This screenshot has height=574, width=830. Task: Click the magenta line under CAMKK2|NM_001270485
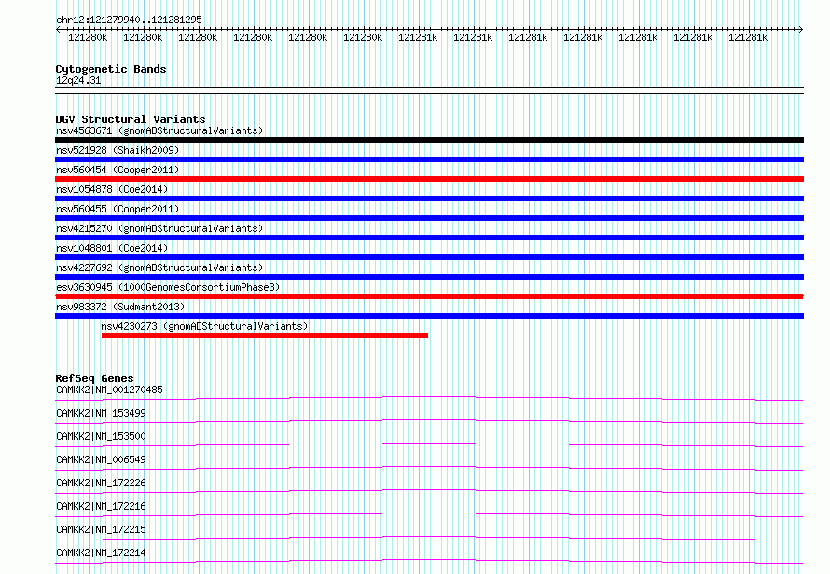(x=429, y=398)
